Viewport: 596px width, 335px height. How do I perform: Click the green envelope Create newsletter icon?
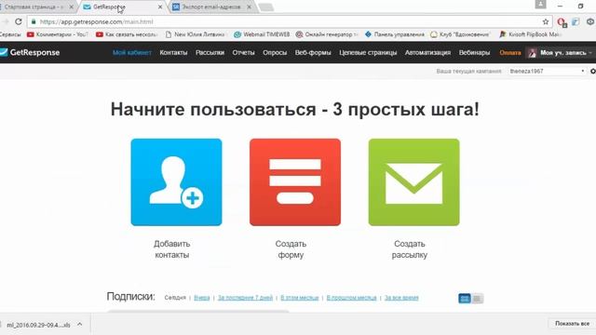tap(413, 182)
